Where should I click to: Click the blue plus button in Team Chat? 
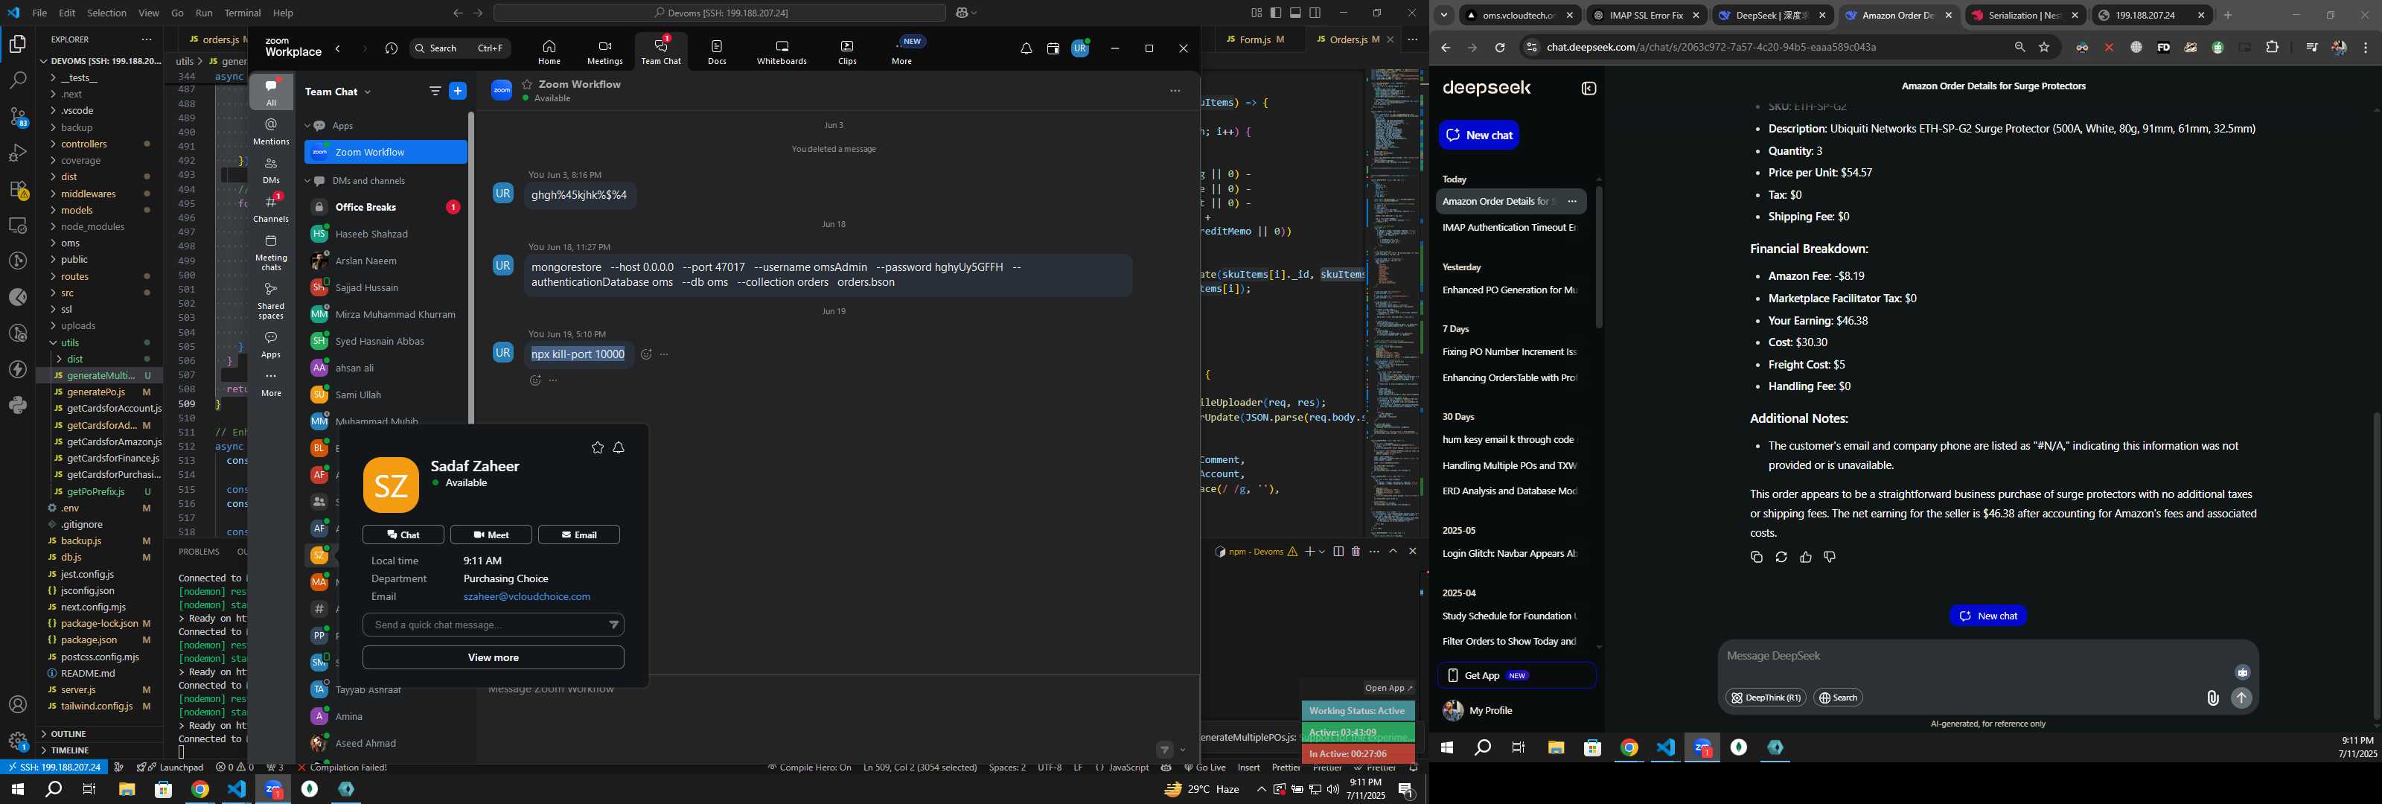click(x=458, y=91)
